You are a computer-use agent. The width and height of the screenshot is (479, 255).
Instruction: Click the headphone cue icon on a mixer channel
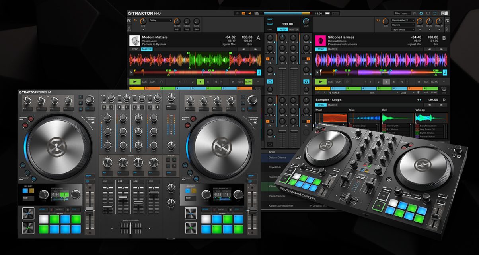point(270,81)
